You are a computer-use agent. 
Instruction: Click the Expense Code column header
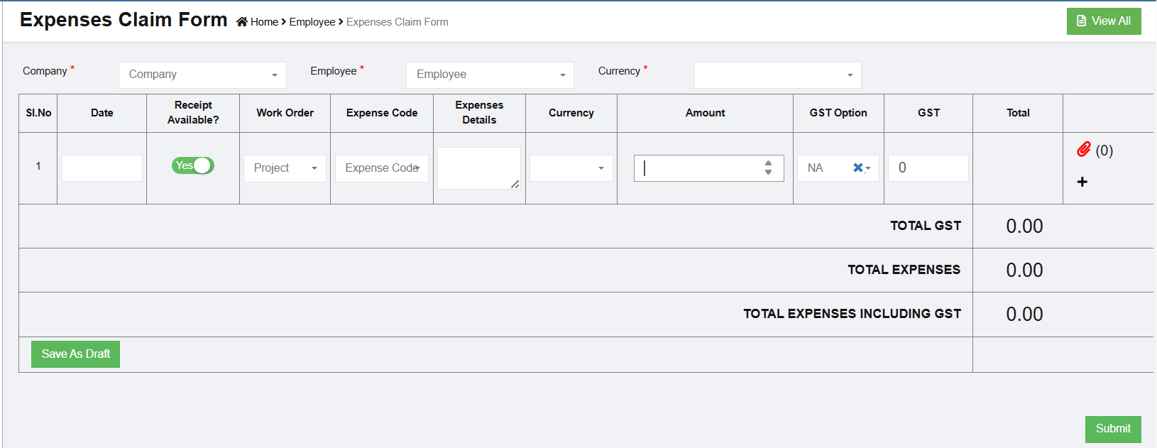coord(382,112)
